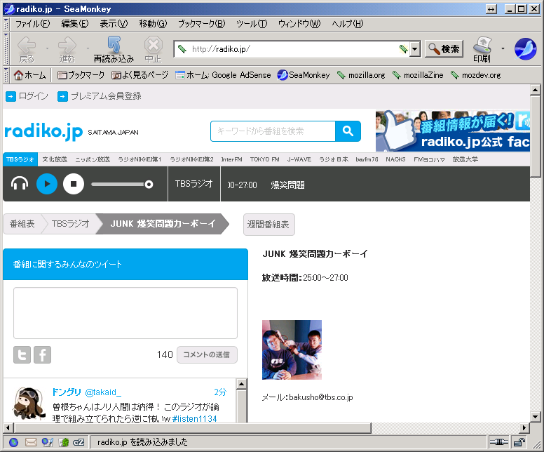Select the TOKYO FM station tab
544x452 pixels.
pyautogui.click(x=265, y=159)
